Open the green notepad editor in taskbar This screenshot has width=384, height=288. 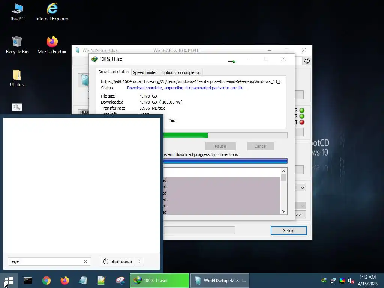click(101, 280)
